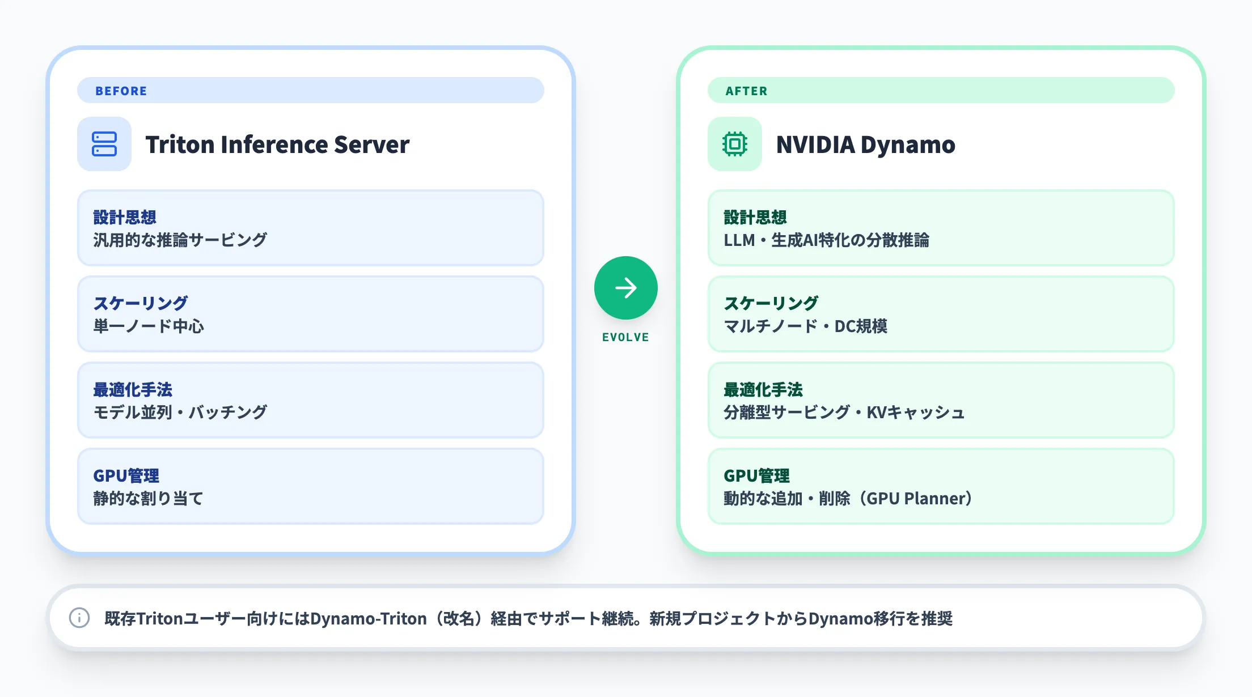Select the green processor icon in the AFTER card
Image resolution: width=1252 pixels, height=697 pixels.
coord(734,144)
